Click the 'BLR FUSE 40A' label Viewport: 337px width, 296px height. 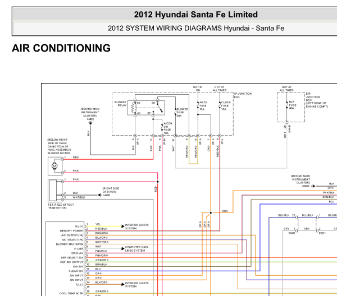[293, 105]
